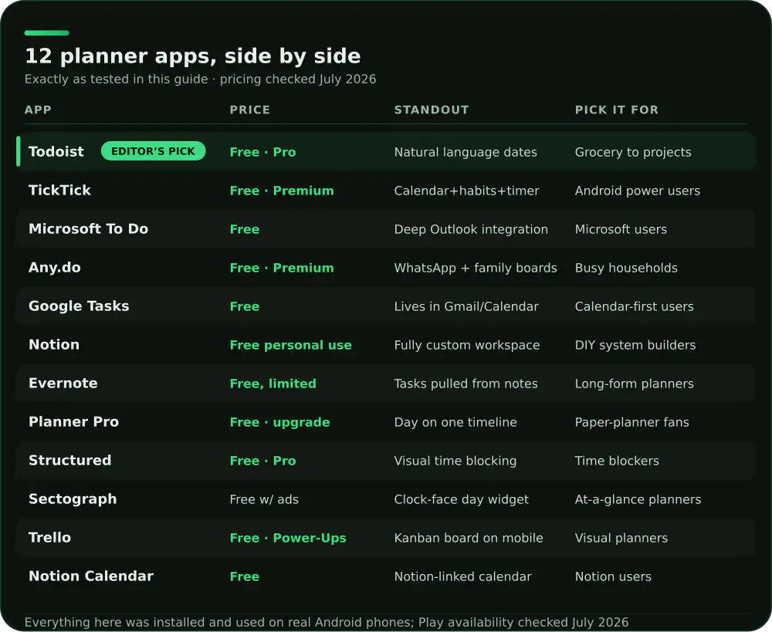
Task: Click 'Fully custom workspace' cell
Action: 467,345
